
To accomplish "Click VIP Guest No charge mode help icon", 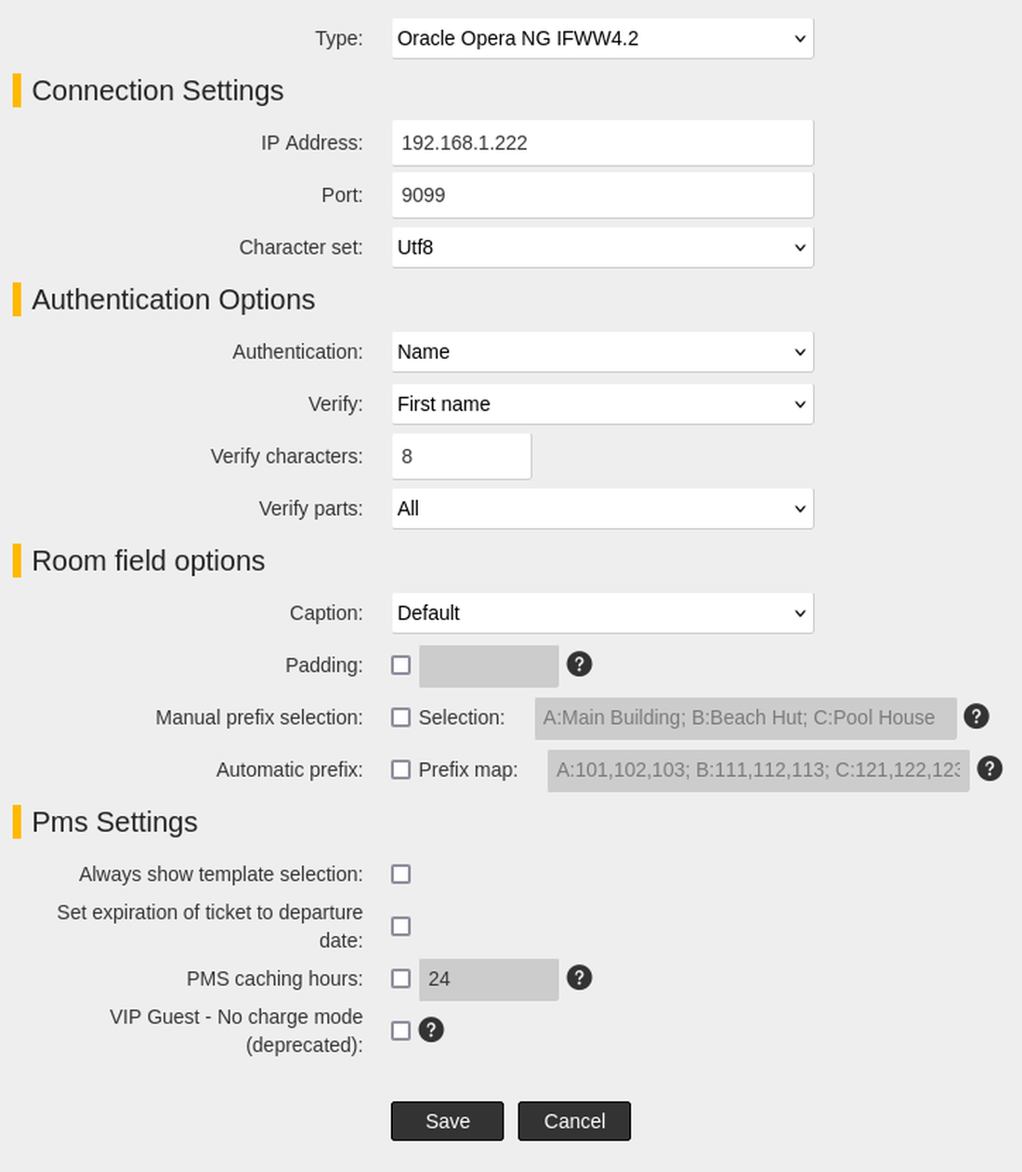I will pyautogui.click(x=431, y=1030).
